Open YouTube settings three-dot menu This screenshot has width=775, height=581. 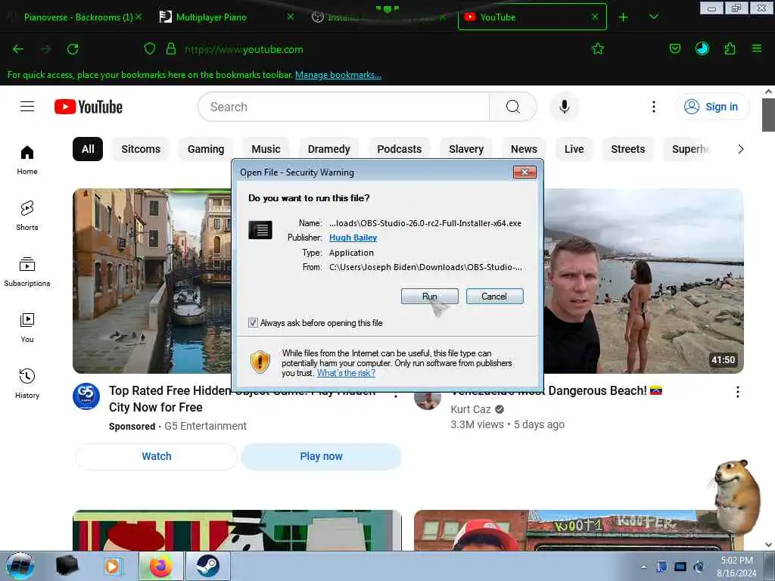pos(653,107)
